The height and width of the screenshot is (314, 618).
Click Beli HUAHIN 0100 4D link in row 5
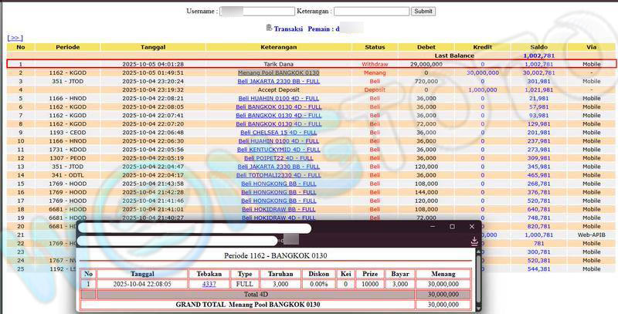(x=278, y=99)
